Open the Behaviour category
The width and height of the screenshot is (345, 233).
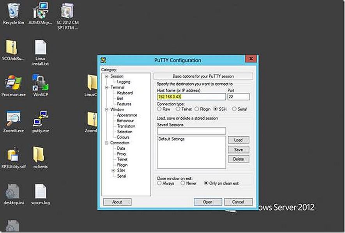pos(126,120)
